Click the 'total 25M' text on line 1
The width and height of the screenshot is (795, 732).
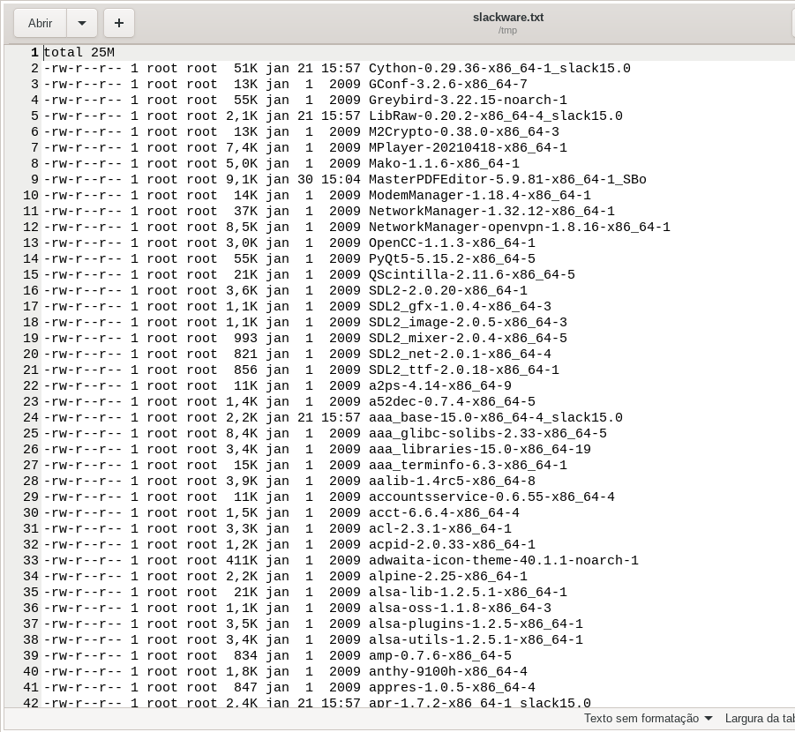pyautogui.click(x=79, y=53)
